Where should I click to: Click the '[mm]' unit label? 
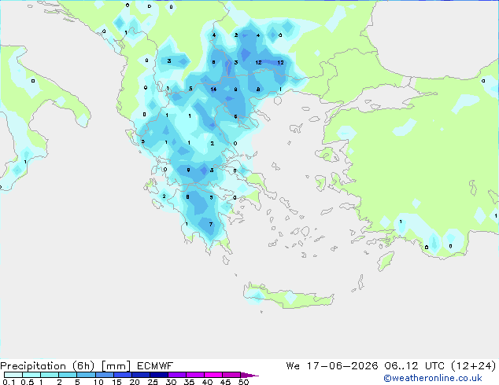pyautogui.click(x=116, y=366)
